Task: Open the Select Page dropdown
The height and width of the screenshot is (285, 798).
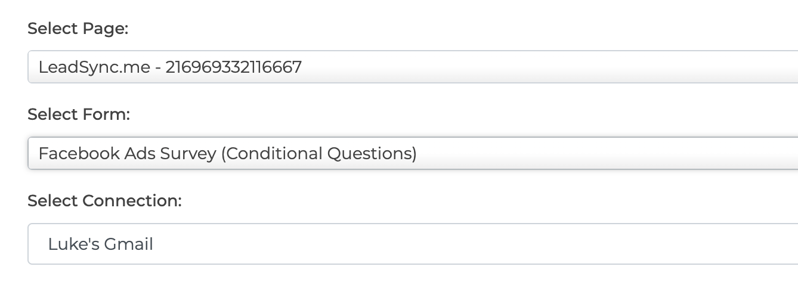Action: pos(413,67)
